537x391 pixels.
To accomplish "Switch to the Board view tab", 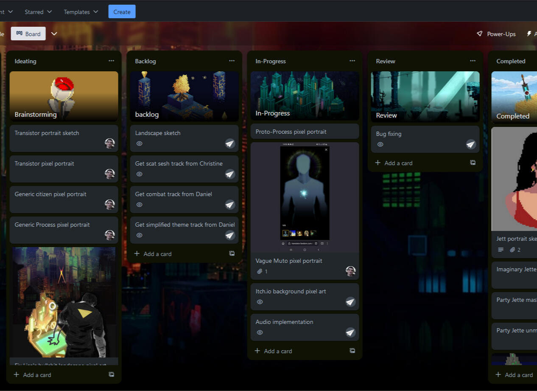I will [28, 34].
